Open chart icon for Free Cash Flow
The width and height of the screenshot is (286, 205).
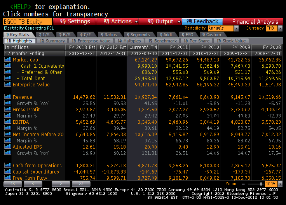coord(8,177)
